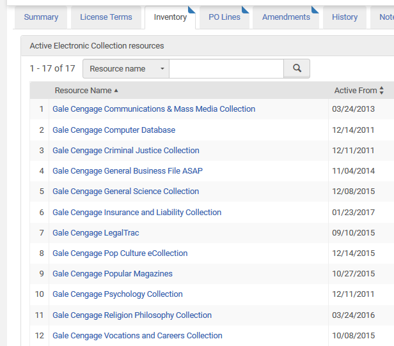394x346 pixels.
Task: Select the date 12/14/2015
Action: click(353, 253)
